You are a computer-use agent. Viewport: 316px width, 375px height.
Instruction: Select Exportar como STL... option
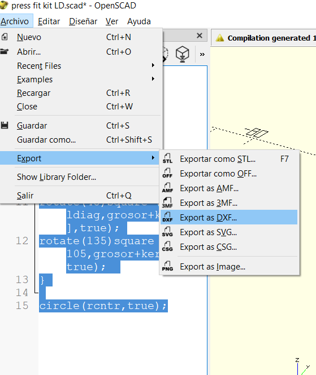pyautogui.click(x=229, y=159)
